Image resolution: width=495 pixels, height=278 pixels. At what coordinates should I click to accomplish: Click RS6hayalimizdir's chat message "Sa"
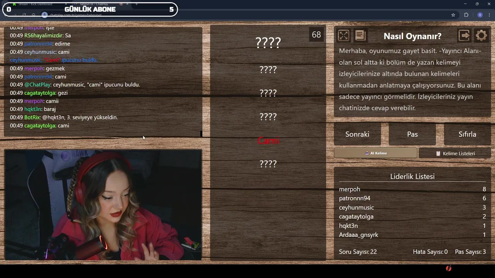click(40, 36)
